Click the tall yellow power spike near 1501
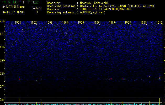The width and height of the screenshot is (165, 105). 19,101
